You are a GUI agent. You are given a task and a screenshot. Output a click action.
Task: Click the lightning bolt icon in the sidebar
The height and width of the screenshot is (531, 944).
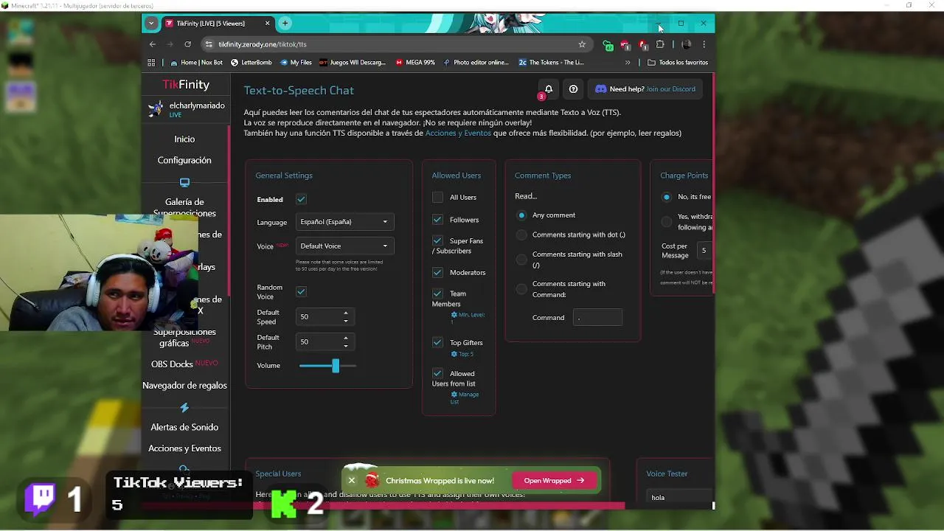point(184,407)
